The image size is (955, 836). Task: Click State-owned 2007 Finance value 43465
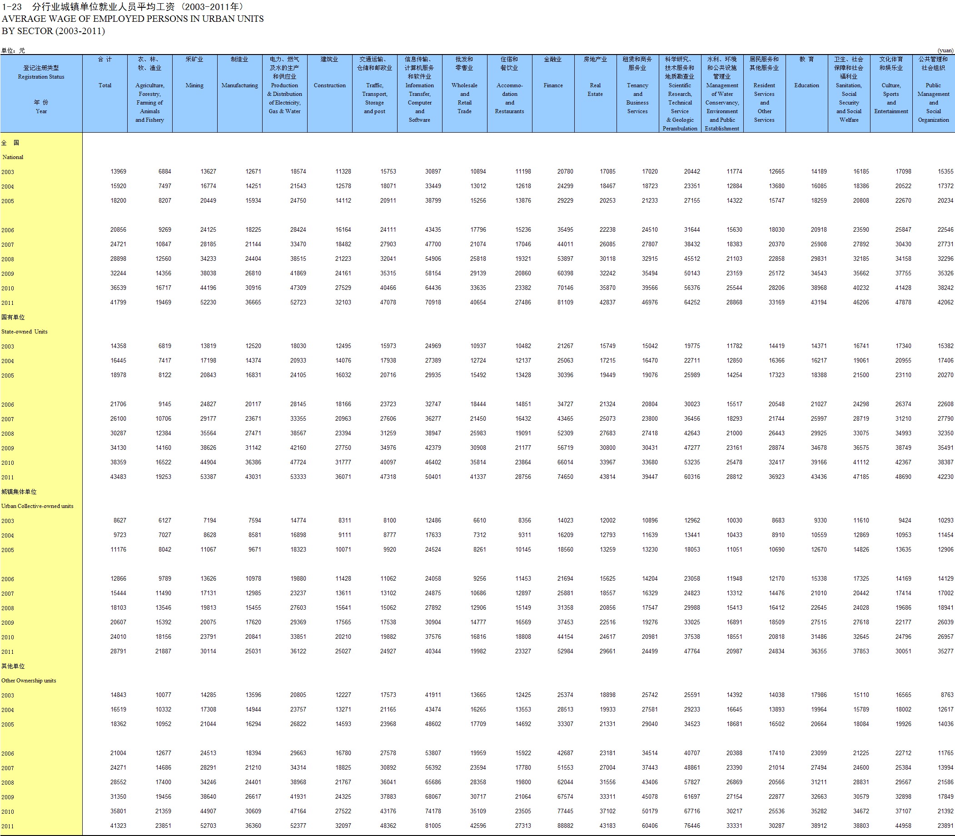click(x=565, y=419)
